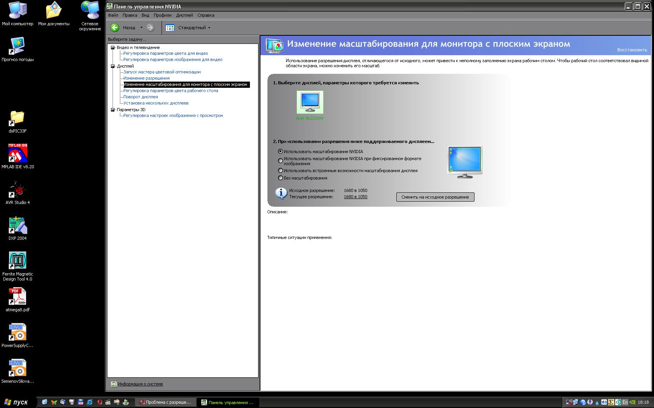Image resolution: width=654 pixels, height=408 pixels.
Task: Click the view mode grid icon in toolbar
Action: tap(170, 28)
